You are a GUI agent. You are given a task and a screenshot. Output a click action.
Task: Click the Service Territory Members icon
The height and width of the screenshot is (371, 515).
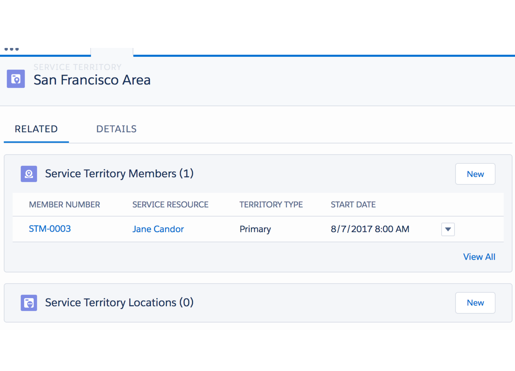click(x=29, y=174)
